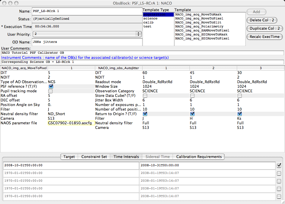Toggle Store Data Cube for DIT 45 column
This screenshot has width=285, height=204.
coord(192,95)
